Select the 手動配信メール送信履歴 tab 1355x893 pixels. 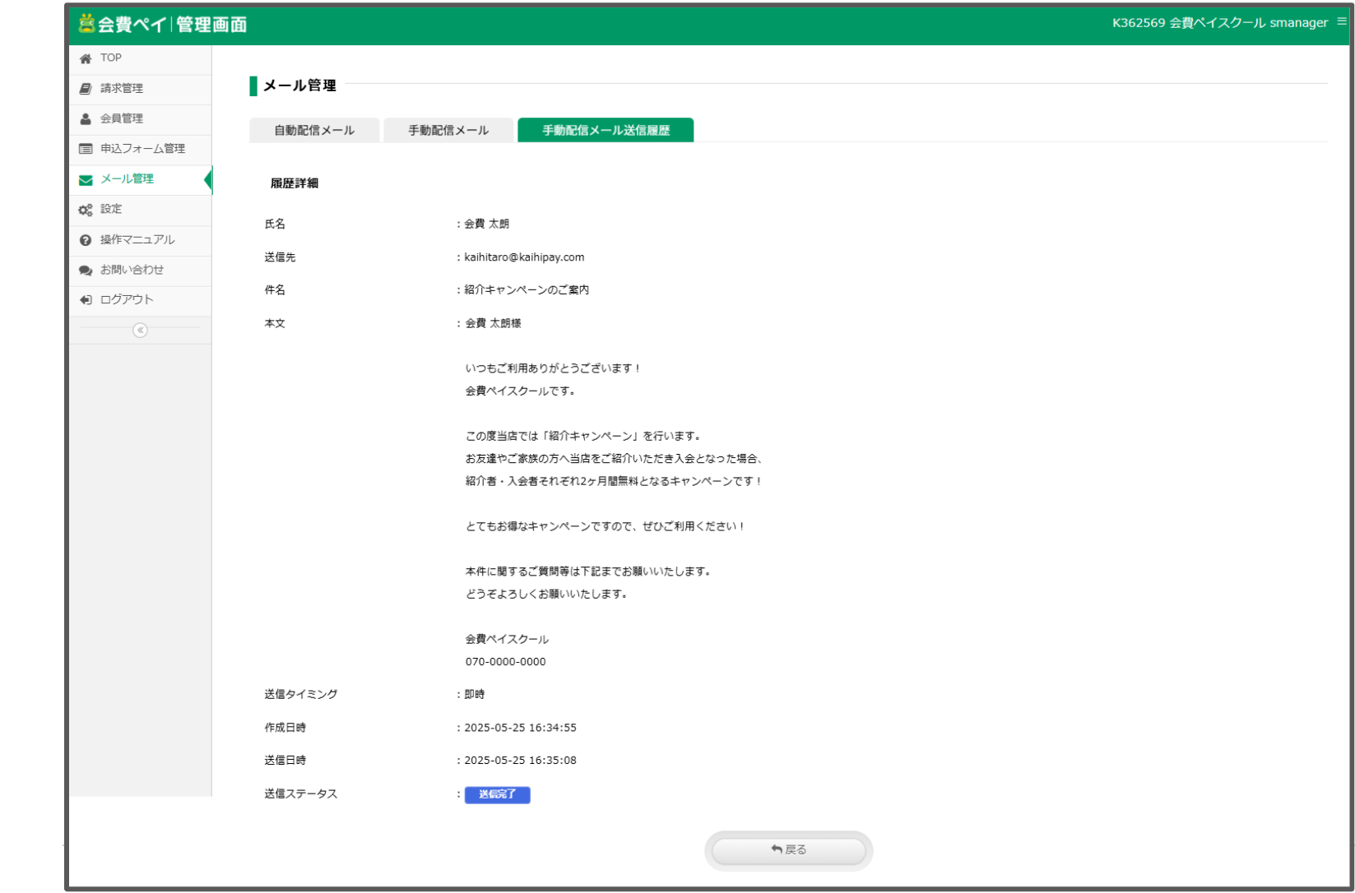(605, 130)
